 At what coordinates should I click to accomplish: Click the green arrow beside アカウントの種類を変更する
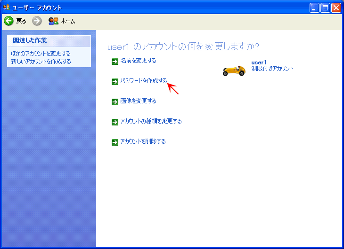coord(115,122)
